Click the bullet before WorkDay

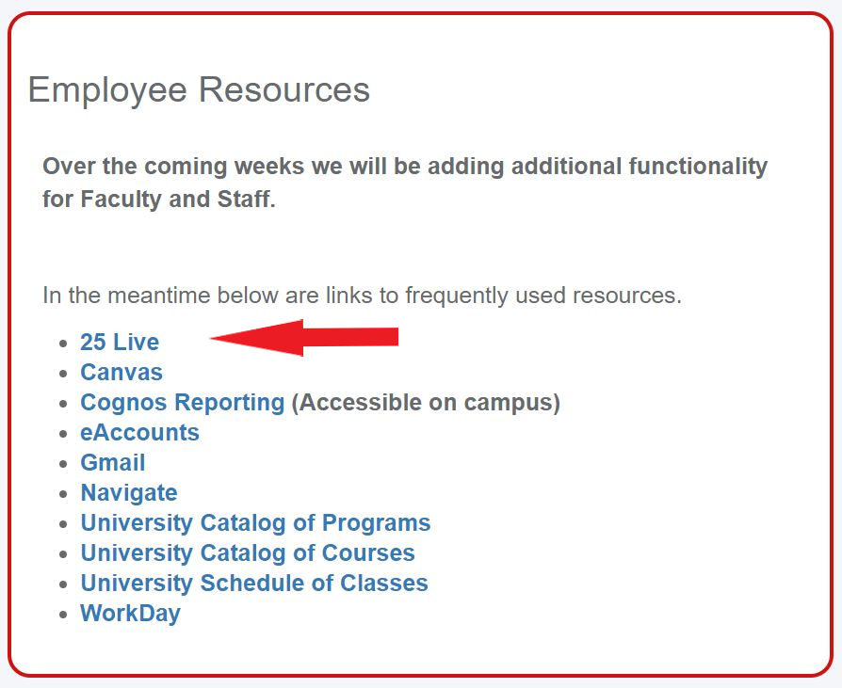(x=63, y=615)
